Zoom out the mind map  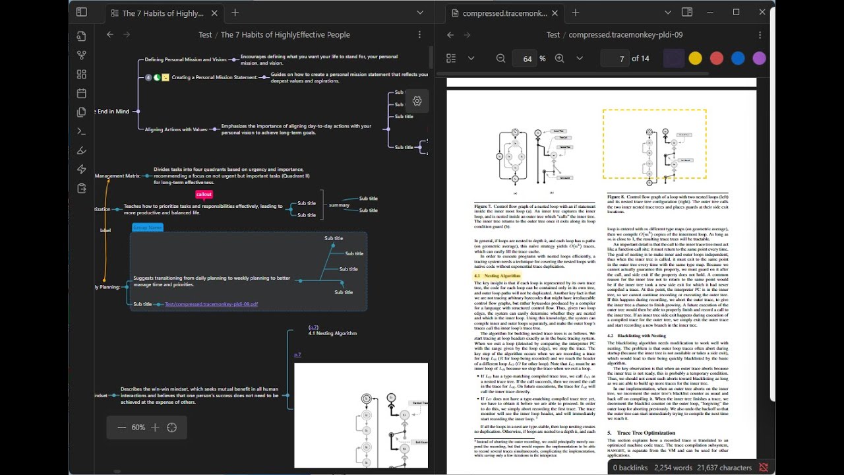(x=121, y=427)
